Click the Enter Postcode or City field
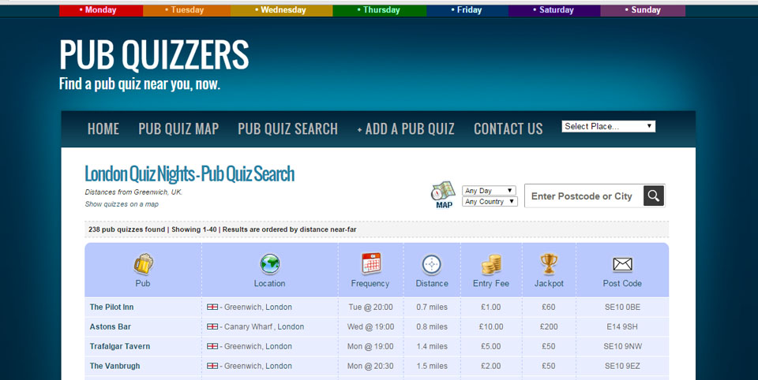This screenshot has width=758, height=380. pos(584,196)
